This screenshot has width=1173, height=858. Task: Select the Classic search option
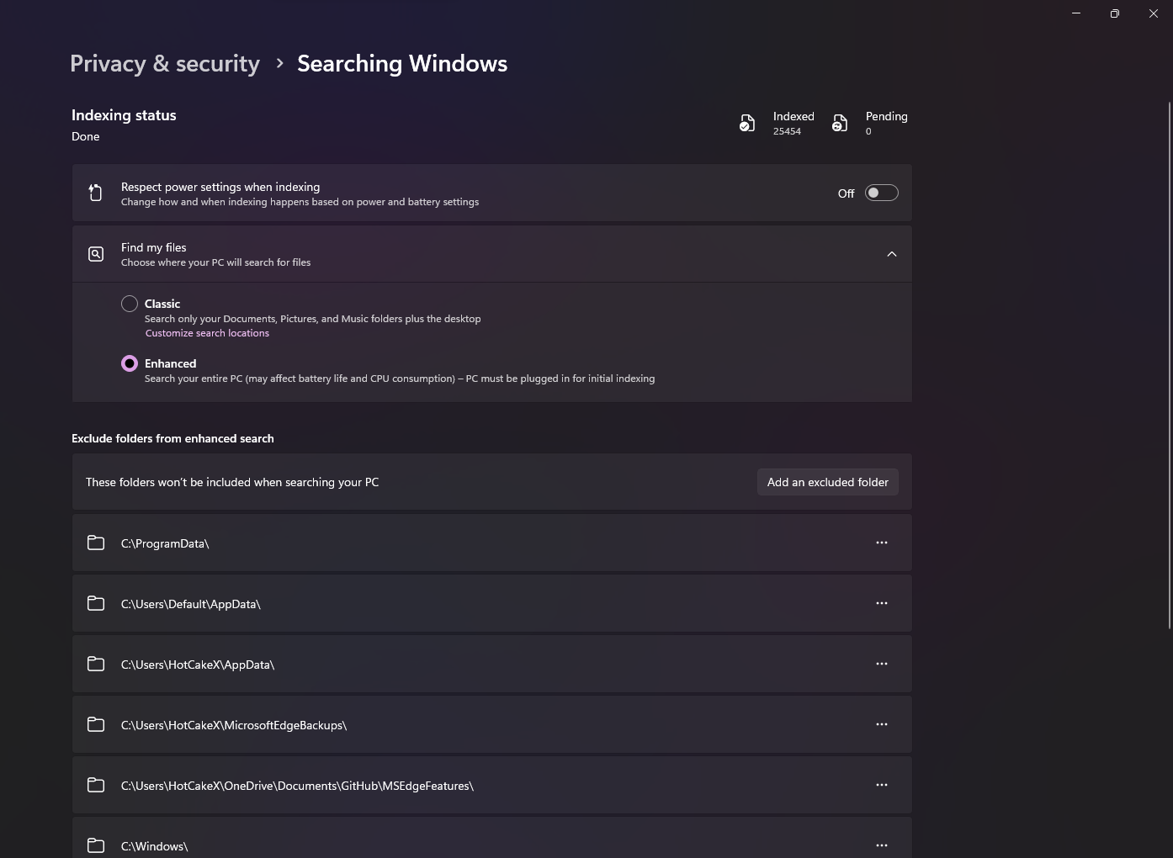click(130, 304)
